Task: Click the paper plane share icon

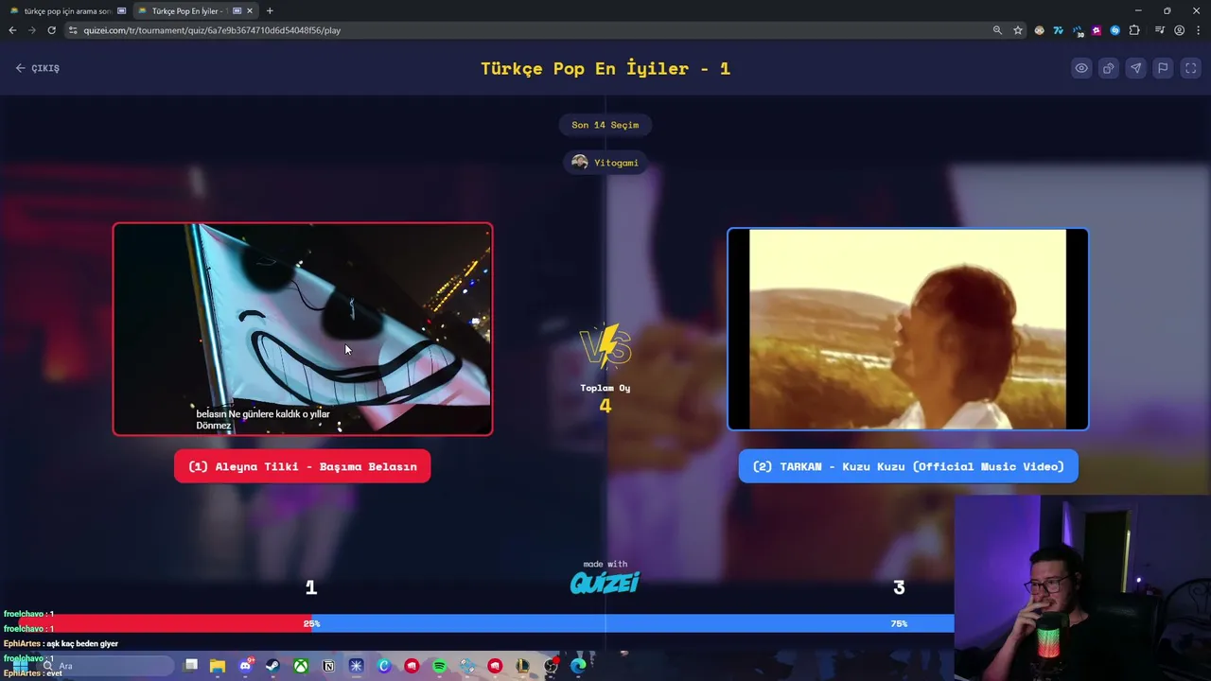Action: tap(1136, 68)
